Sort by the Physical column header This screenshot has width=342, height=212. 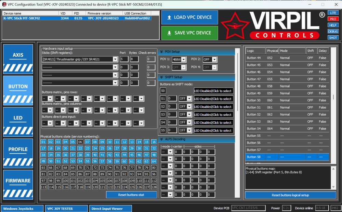click(x=272, y=51)
